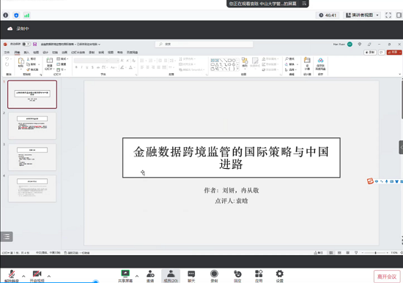Switch to the Insert (插入) ribbon tab
This screenshot has width=403, height=283.
(26, 53)
